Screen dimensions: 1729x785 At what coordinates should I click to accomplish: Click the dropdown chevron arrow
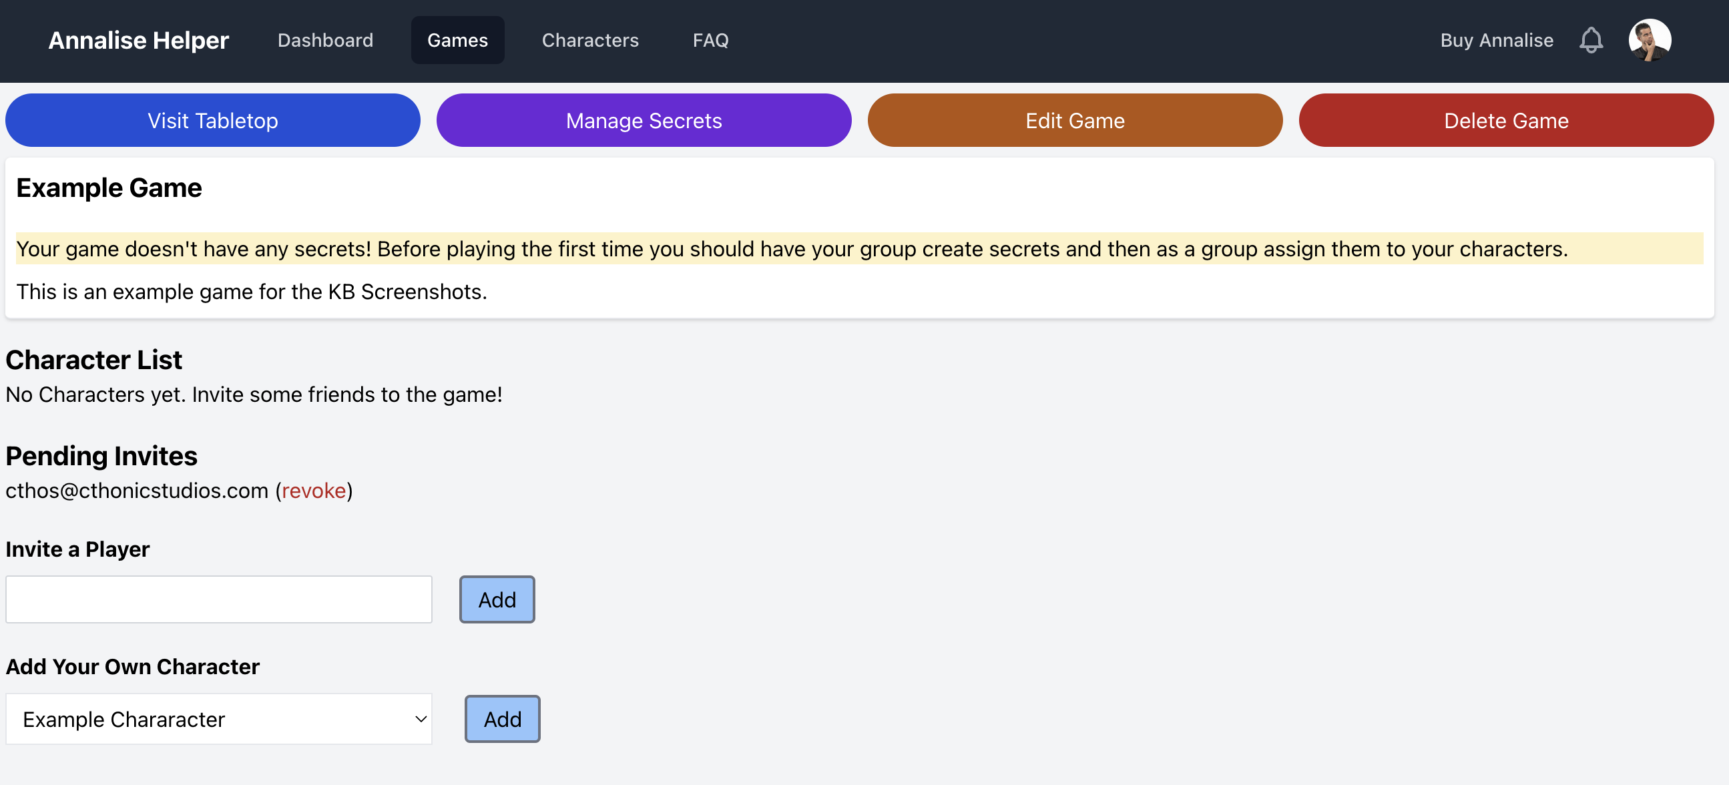(420, 719)
